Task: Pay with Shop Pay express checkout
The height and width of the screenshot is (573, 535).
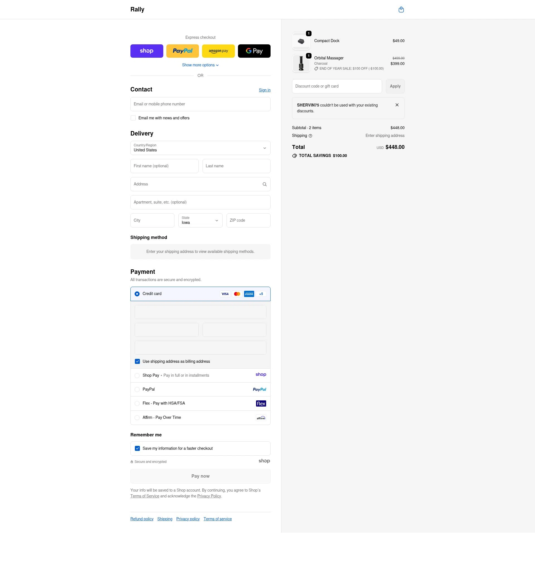Action: pos(147,51)
